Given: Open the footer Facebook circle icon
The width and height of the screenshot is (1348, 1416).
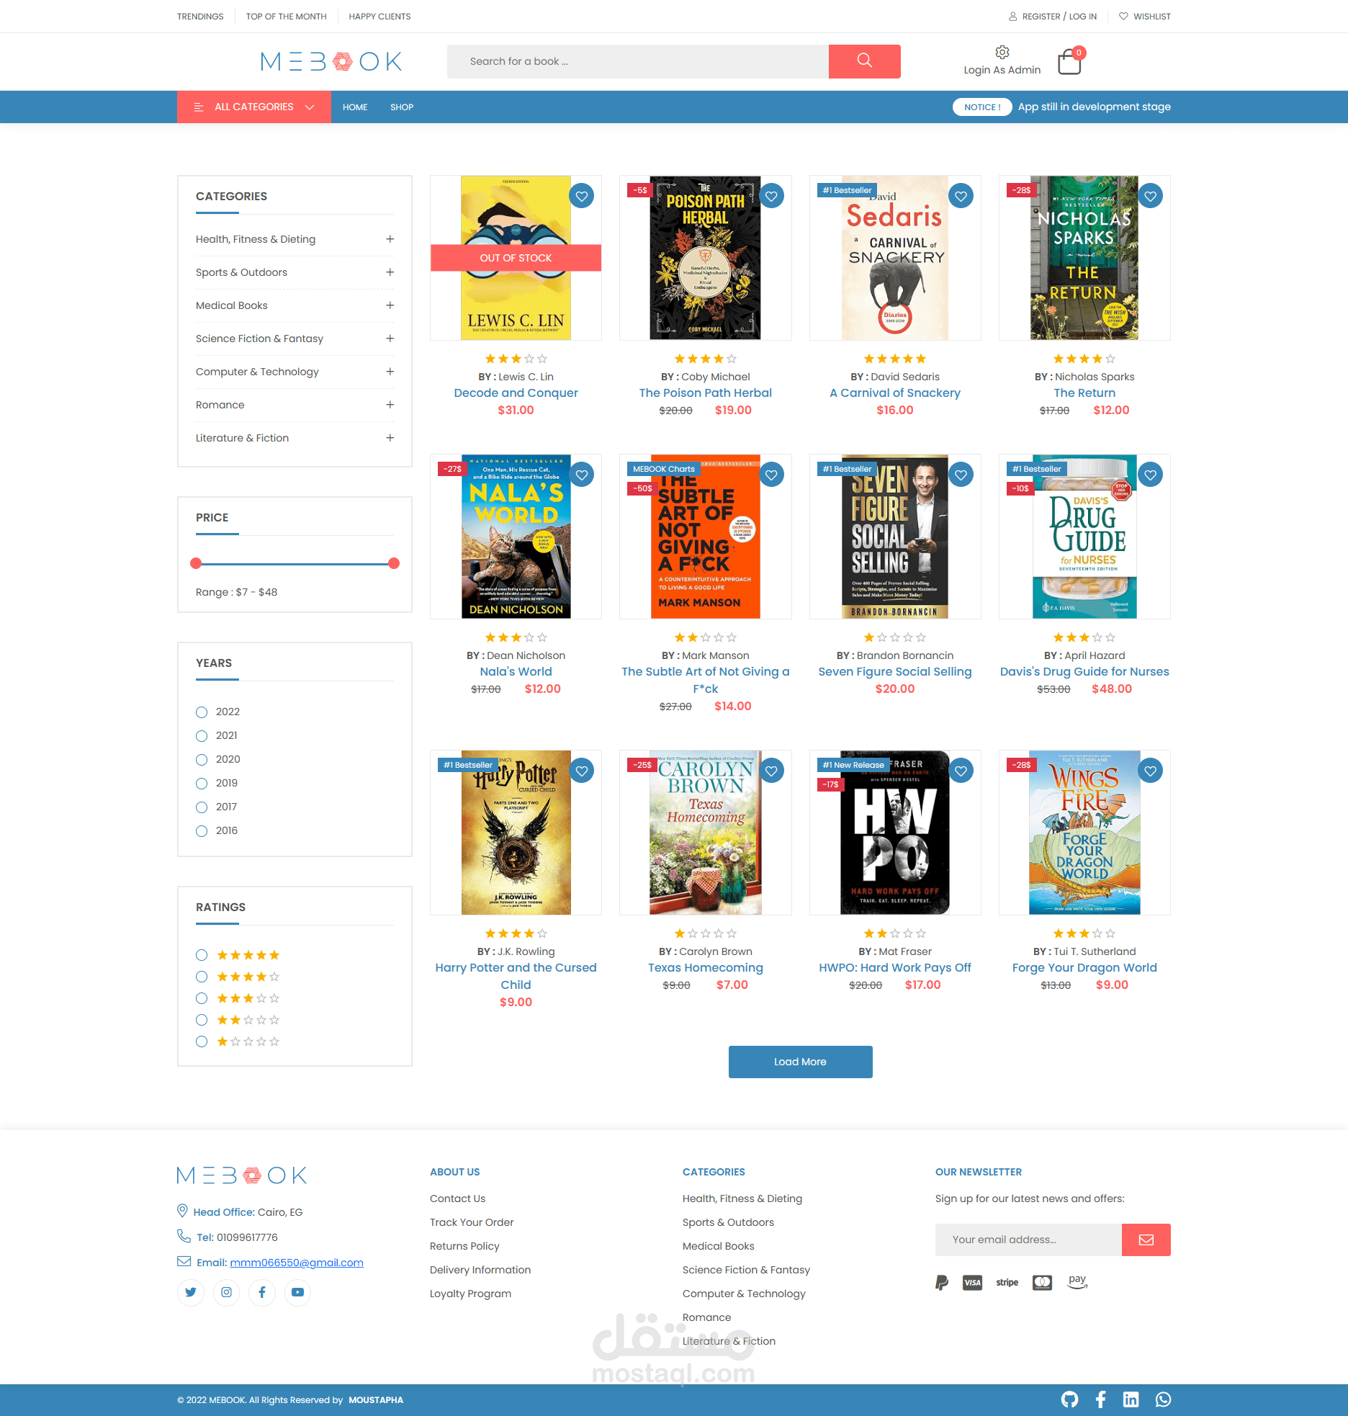Looking at the screenshot, I should coord(262,1292).
